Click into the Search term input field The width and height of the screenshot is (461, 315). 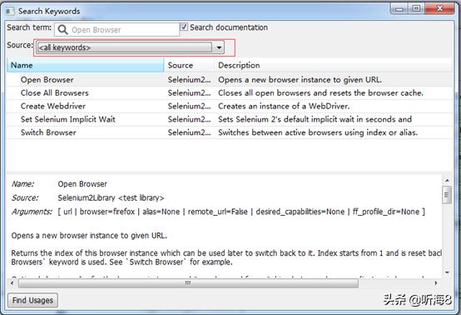click(117, 30)
